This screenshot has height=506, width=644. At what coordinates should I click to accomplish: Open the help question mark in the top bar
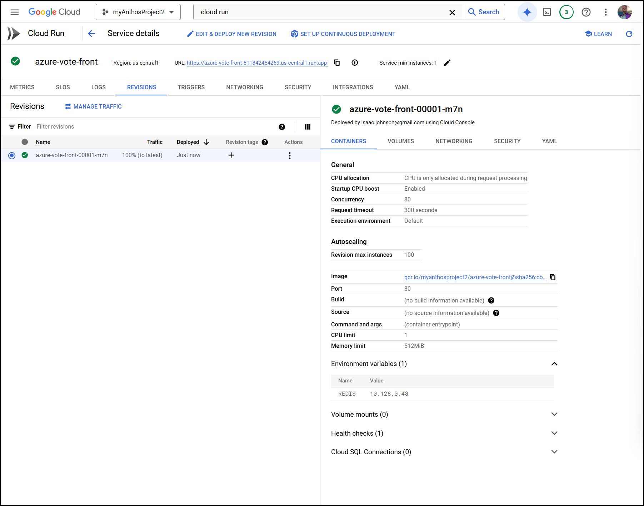[x=586, y=12]
